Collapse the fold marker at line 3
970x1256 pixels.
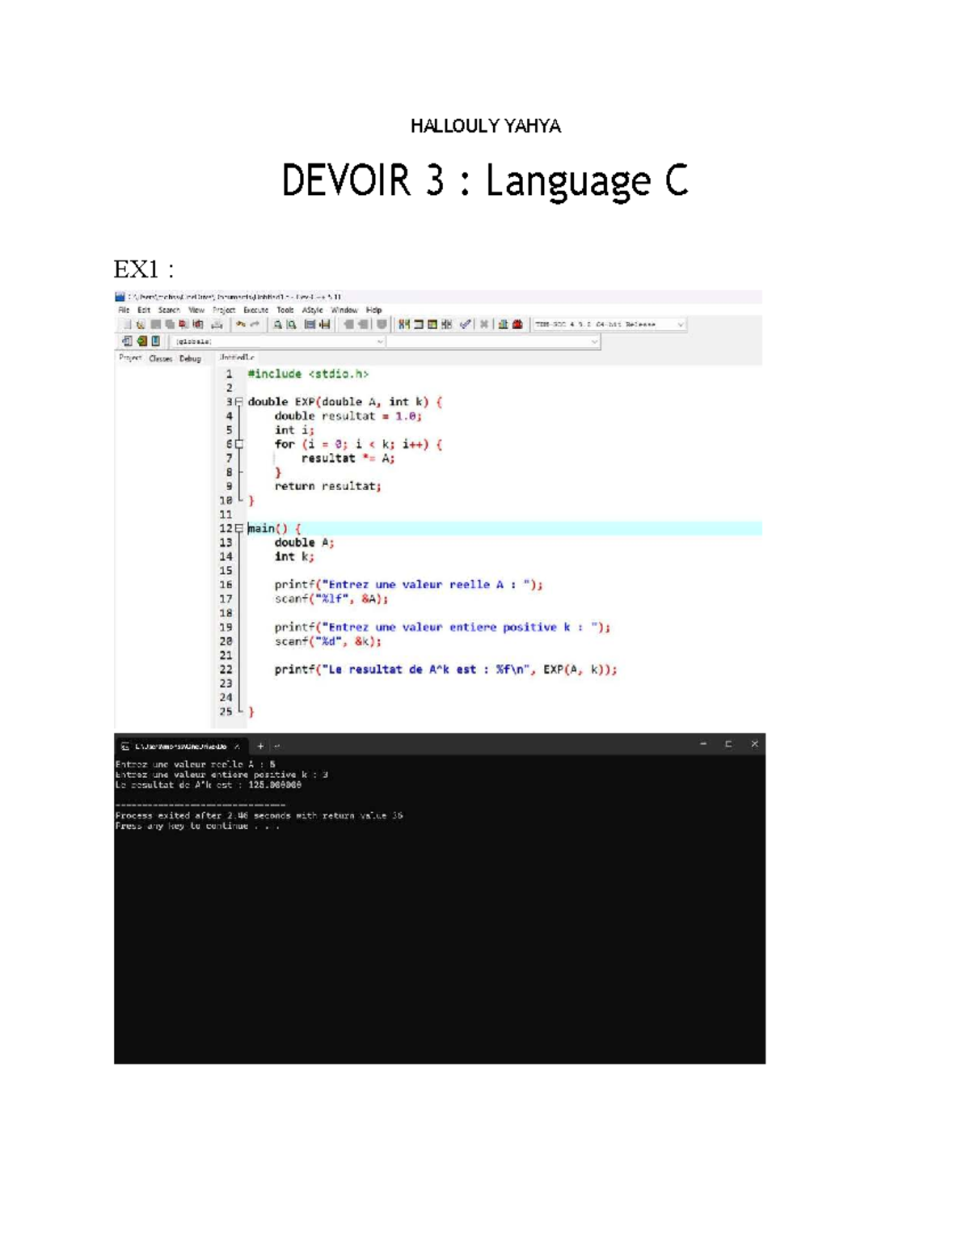pos(239,401)
